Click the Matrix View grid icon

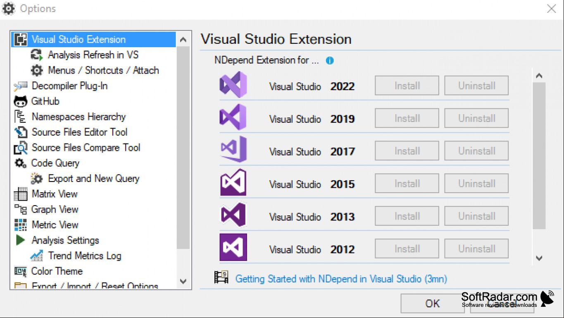[21, 194]
